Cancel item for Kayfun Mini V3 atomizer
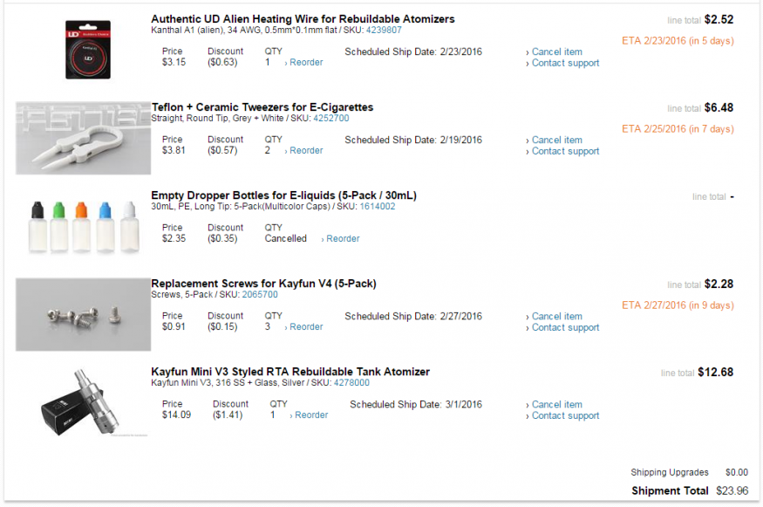Image resolution: width=763 pixels, height=507 pixels. coord(556,404)
